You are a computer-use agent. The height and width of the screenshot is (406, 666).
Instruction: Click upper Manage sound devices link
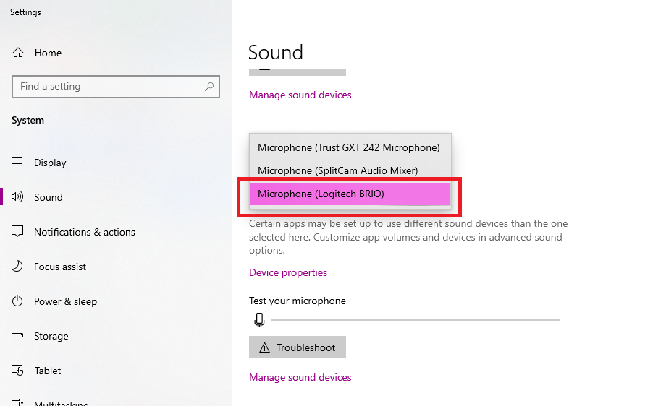(300, 95)
